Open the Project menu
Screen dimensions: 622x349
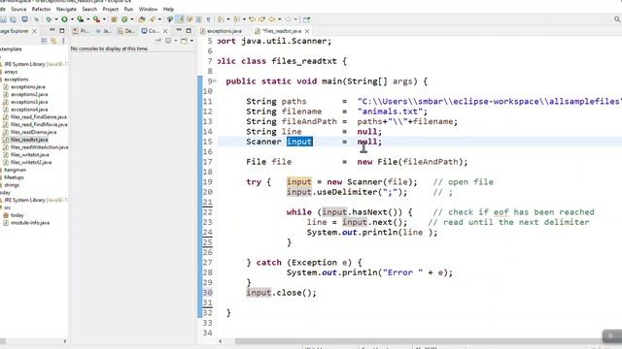pos(110,9)
